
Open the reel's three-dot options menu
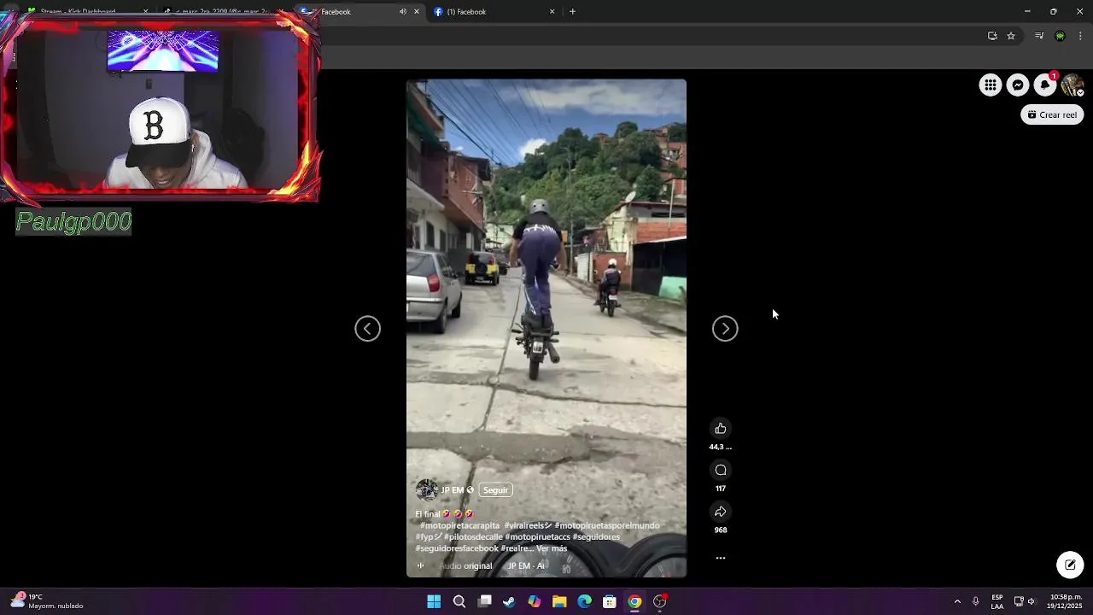721,558
